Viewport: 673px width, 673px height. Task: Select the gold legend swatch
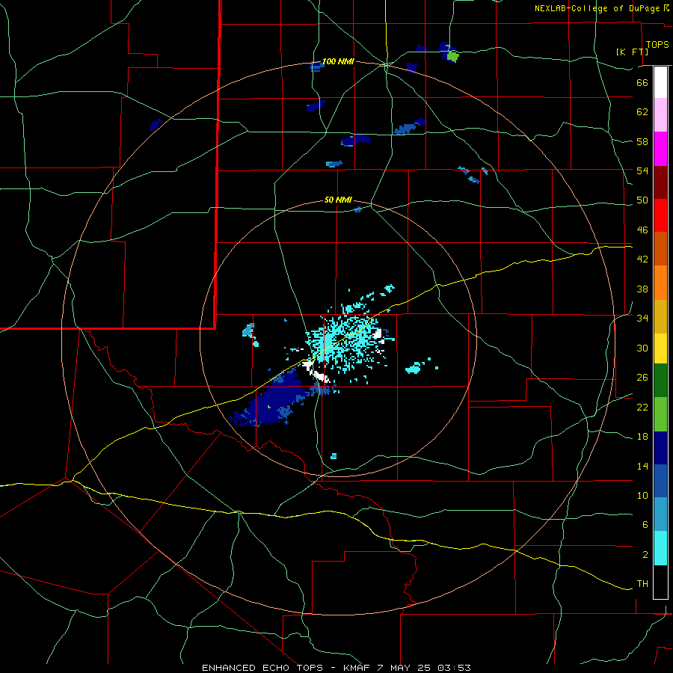[x=660, y=316]
